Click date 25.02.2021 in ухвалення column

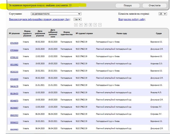(x=40, y=71)
